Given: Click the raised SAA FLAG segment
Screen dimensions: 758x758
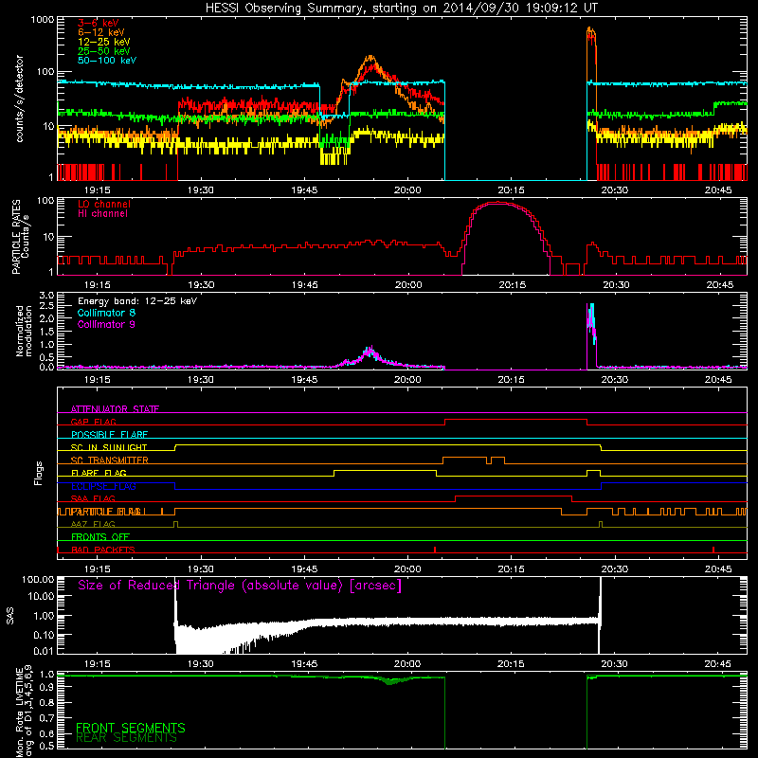Looking at the screenshot, I should [514, 496].
